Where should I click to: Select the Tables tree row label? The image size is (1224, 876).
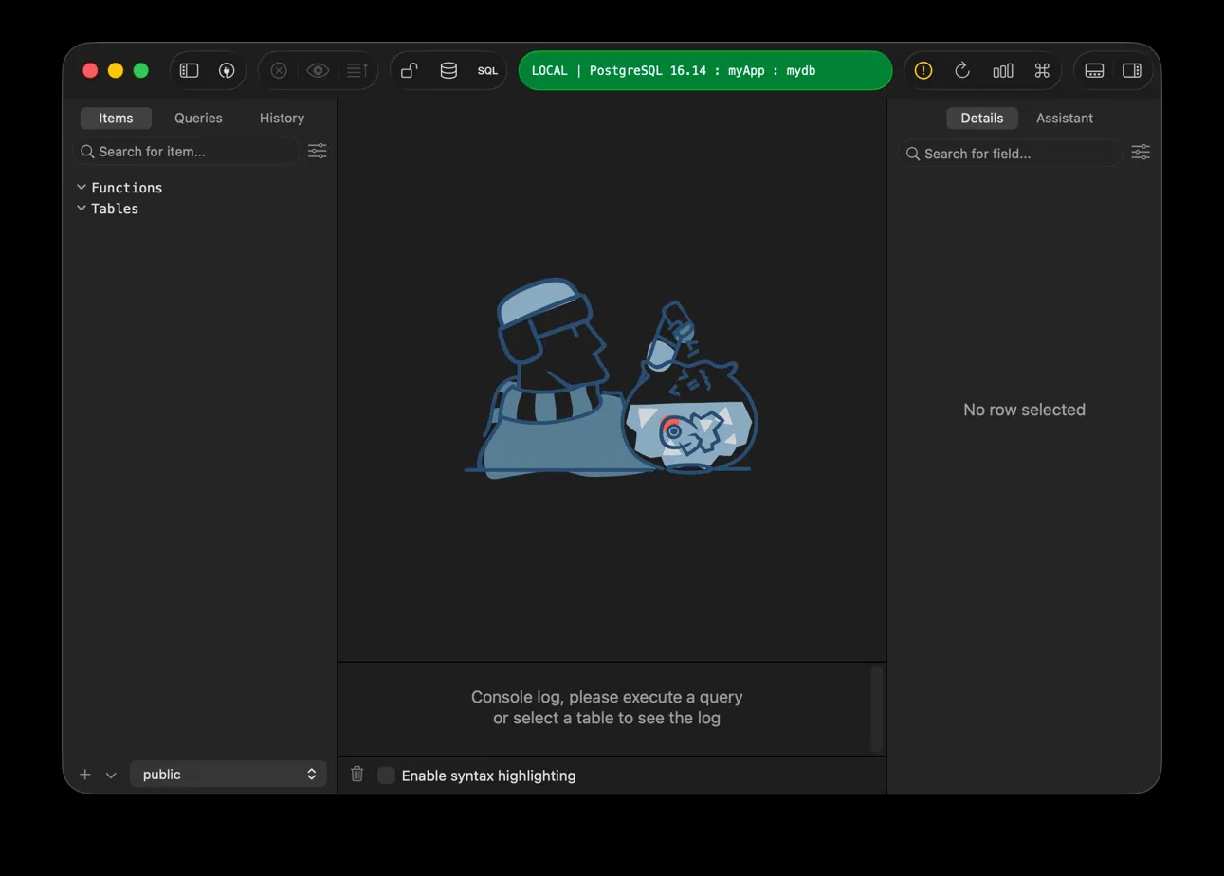(x=115, y=209)
